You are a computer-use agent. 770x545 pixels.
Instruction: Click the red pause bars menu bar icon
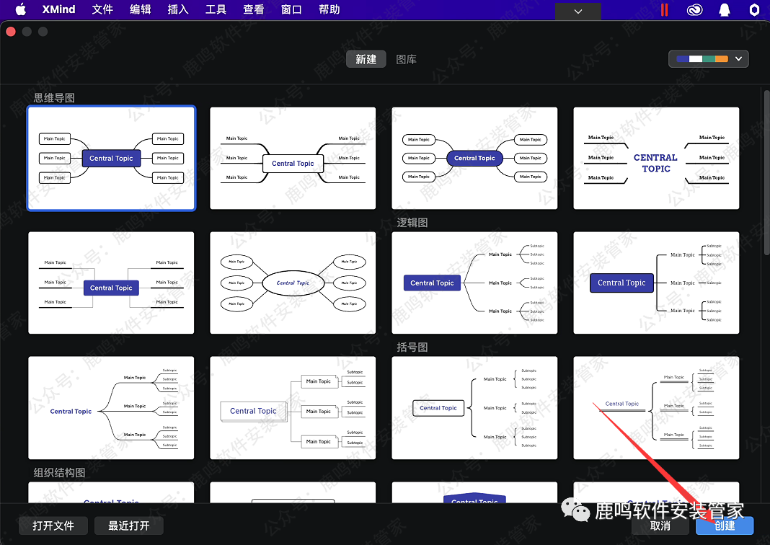(x=664, y=10)
